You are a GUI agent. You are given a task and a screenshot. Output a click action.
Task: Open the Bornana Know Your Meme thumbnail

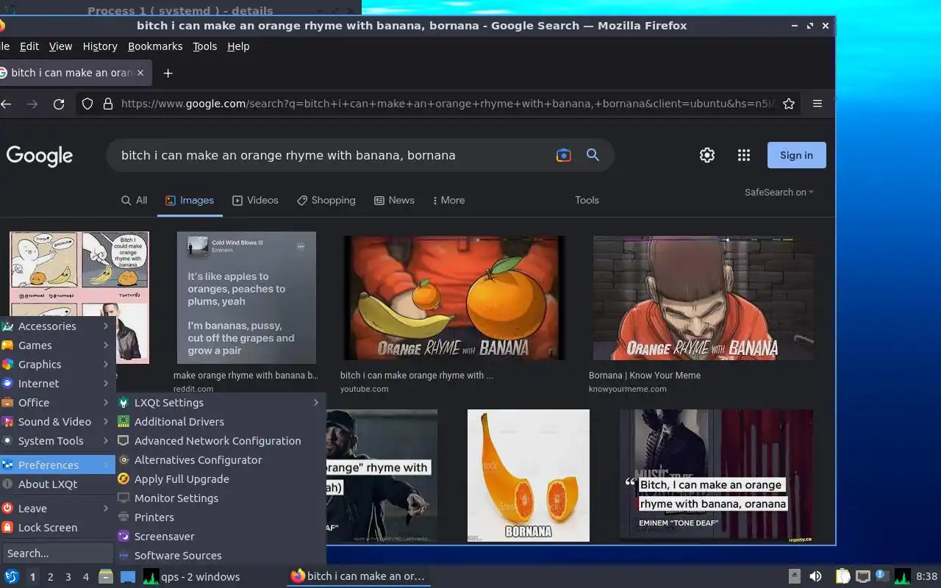(704, 298)
